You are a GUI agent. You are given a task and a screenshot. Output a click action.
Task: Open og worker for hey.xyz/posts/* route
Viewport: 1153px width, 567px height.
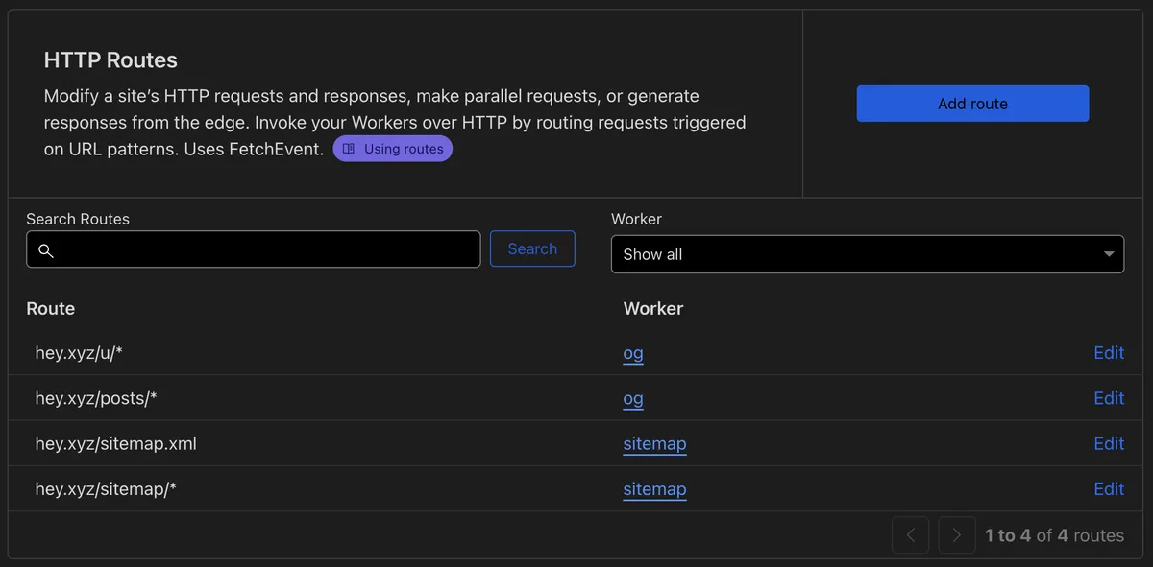pyautogui.click(x=633, y=398)
